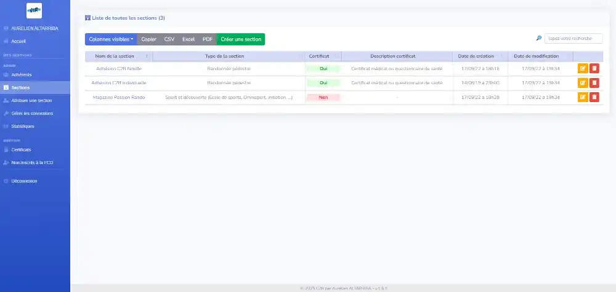Delete the Adhésion C2R famille section
Image resolution: width=616 pixels, height=292 pixels.
tap(594, 68)
